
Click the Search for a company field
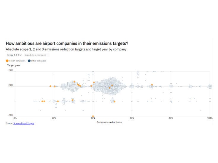[x=36, y=55]
